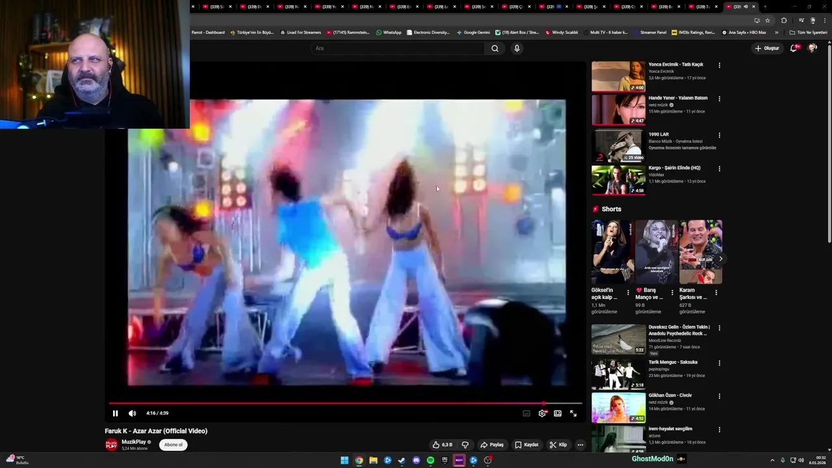This screenshot has width=832, height=468.
Task: Click the search magnifier button
Action: click(495, 48)
